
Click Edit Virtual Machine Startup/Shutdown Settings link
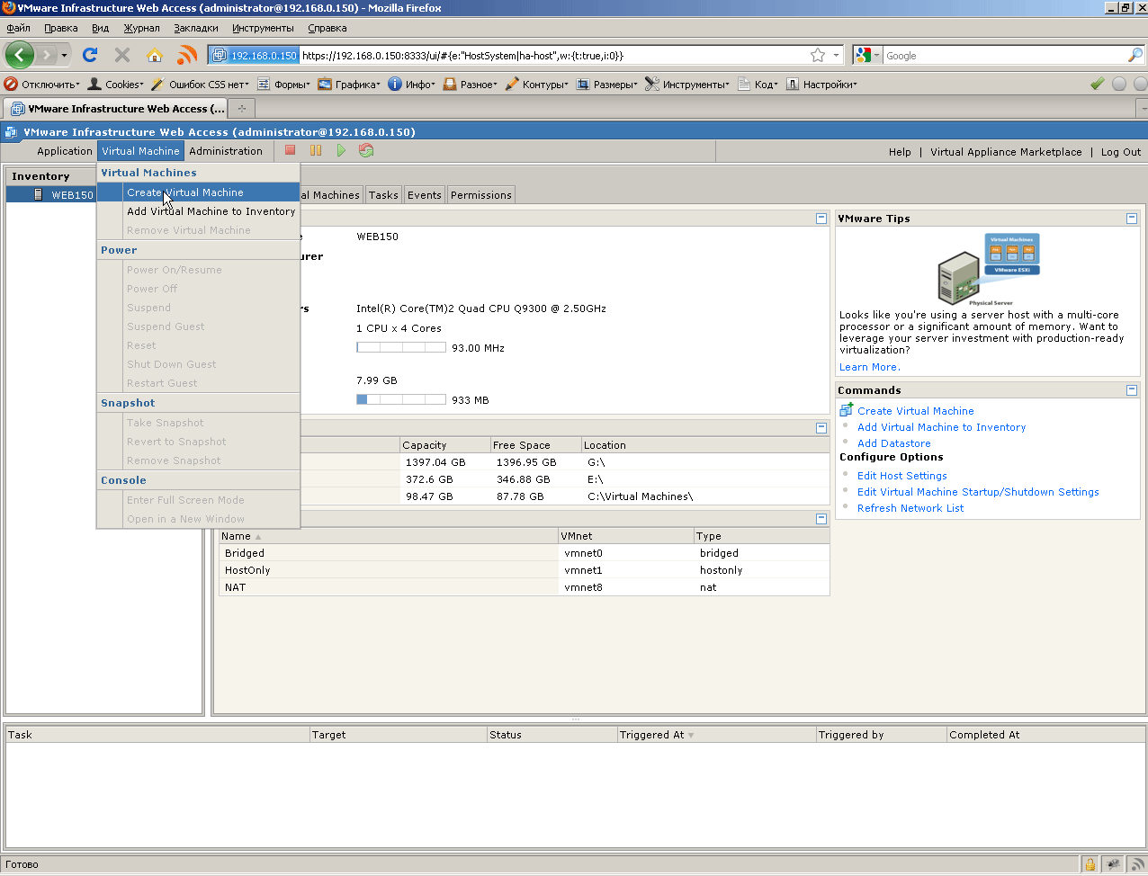978,492
